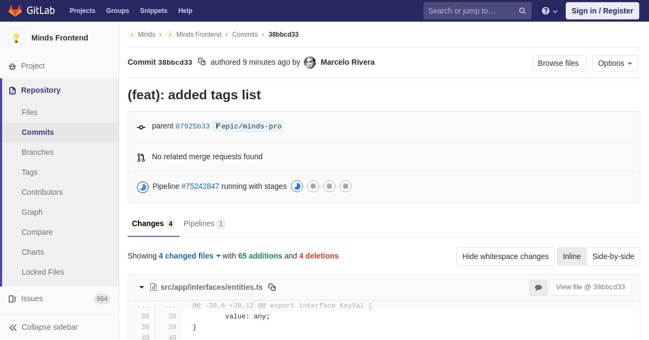Screen dimensions: 649x340
Task: Click the 65 additions text
Action: click(x=260, y=256)
